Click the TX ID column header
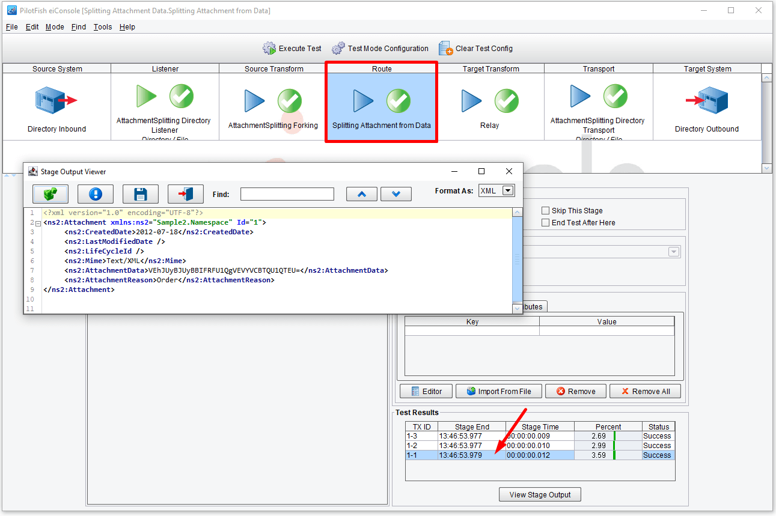The width and height of the screenshot is (776, 516). point(421,427)
